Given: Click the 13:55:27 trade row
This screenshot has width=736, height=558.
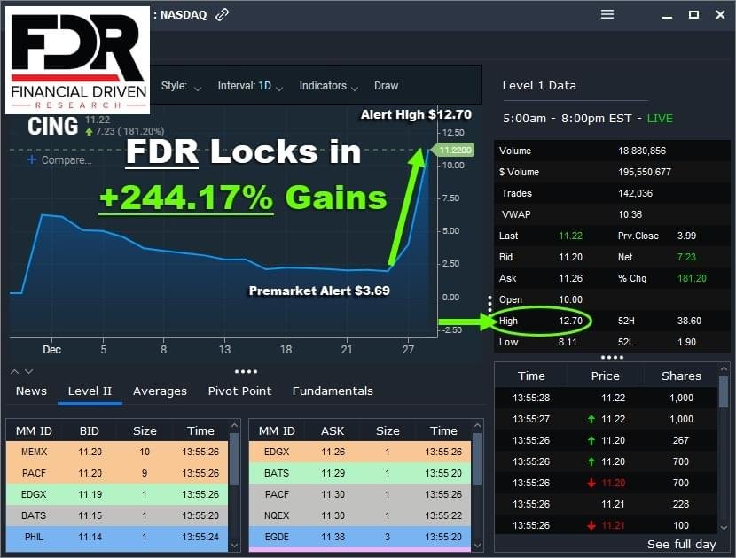Looking at the screenshot, I should click(x=606, y=419).
